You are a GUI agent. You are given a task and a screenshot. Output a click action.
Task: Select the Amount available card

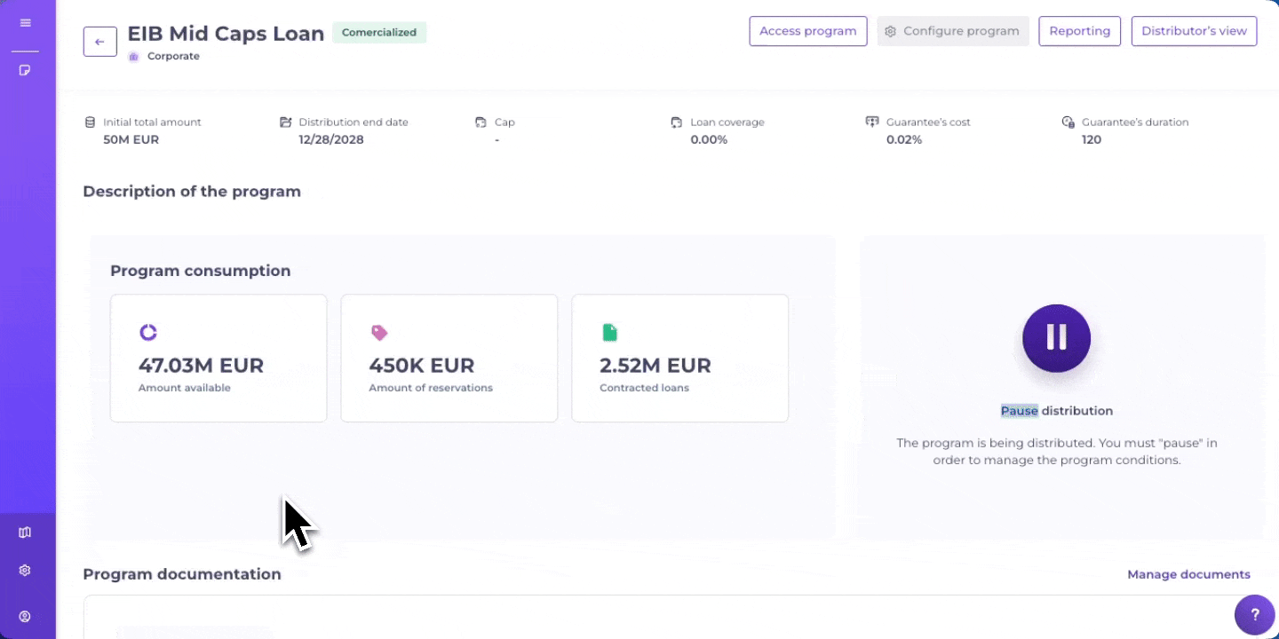(218, 358)
